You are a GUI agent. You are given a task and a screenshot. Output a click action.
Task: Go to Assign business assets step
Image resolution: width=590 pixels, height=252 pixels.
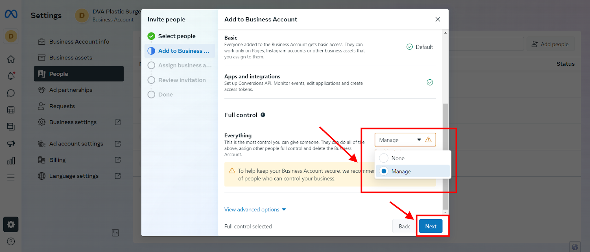click(x=180, y=65)
